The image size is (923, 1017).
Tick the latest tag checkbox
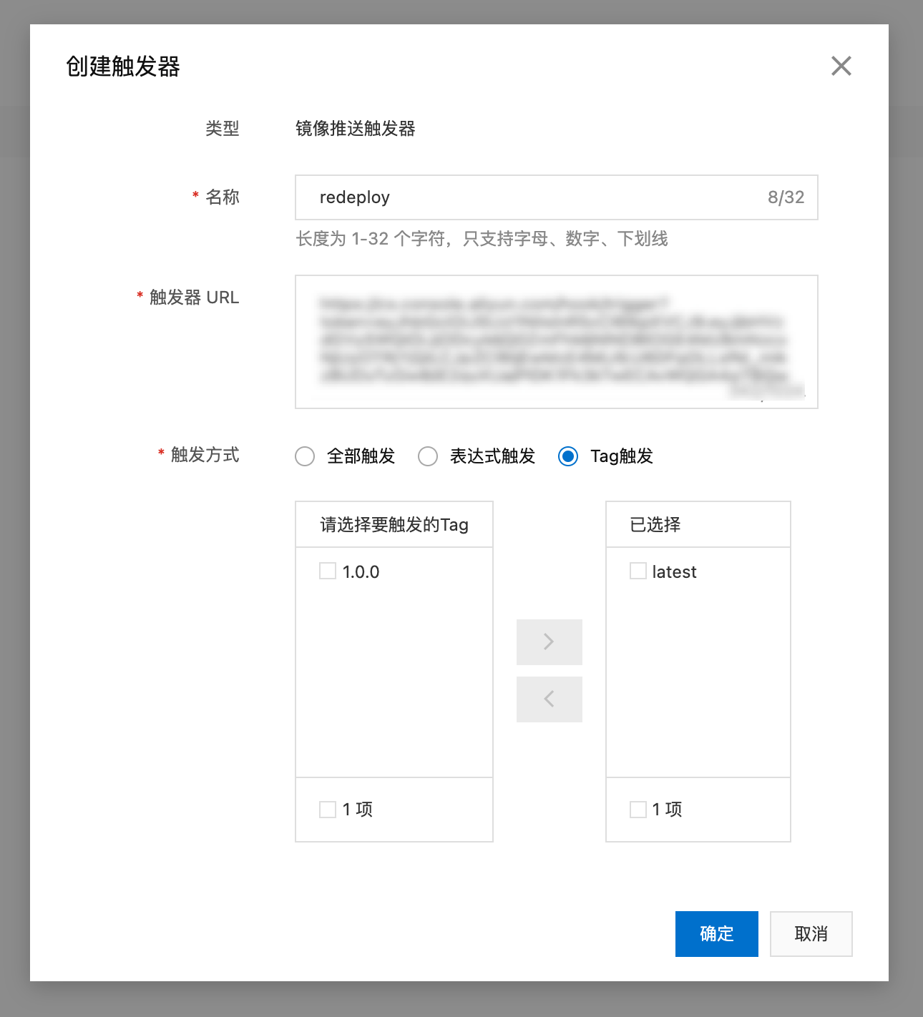pos(638,571)
